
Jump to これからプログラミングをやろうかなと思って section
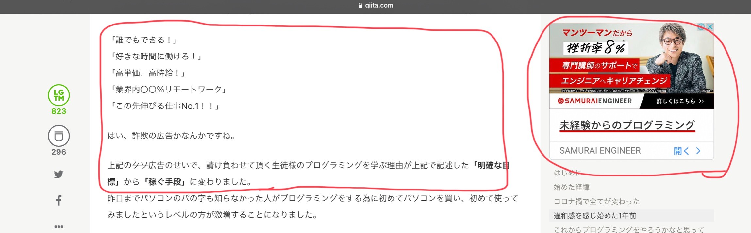(629, 229)
